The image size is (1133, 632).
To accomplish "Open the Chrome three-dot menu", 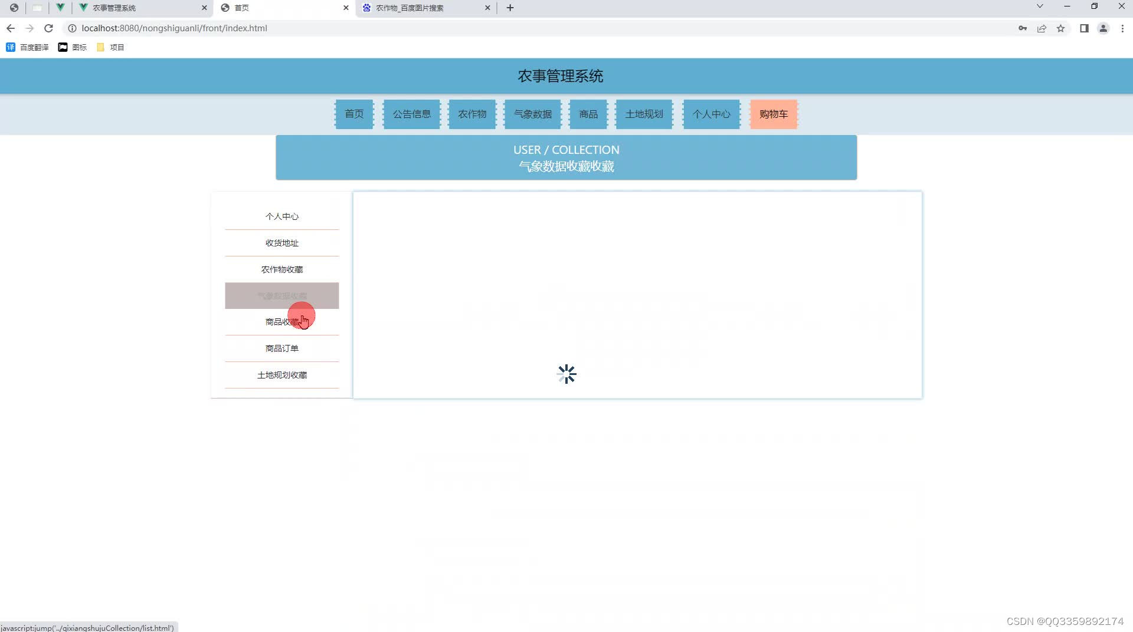I will click(x=1122, y=28).
